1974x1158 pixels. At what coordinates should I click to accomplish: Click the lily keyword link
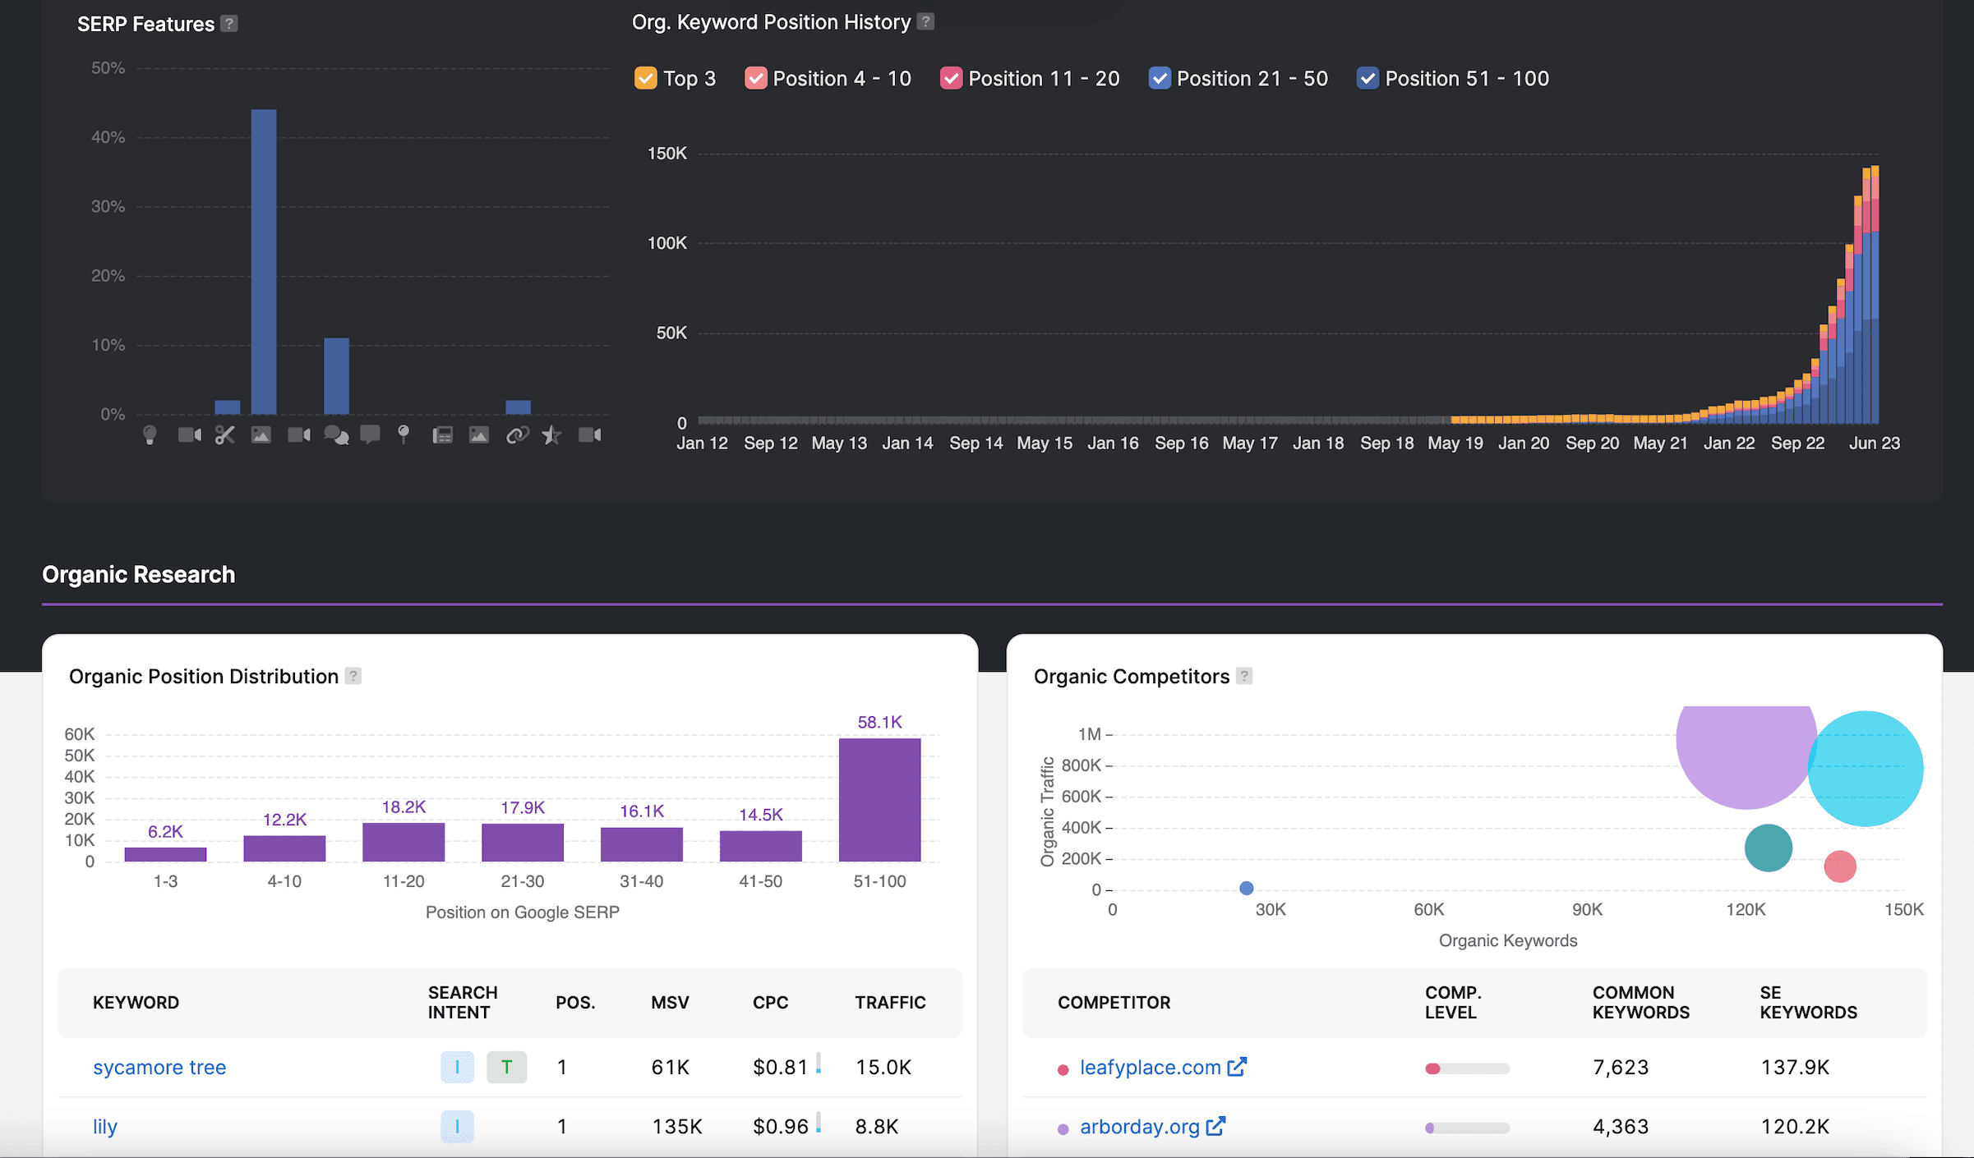[105, 1126]
